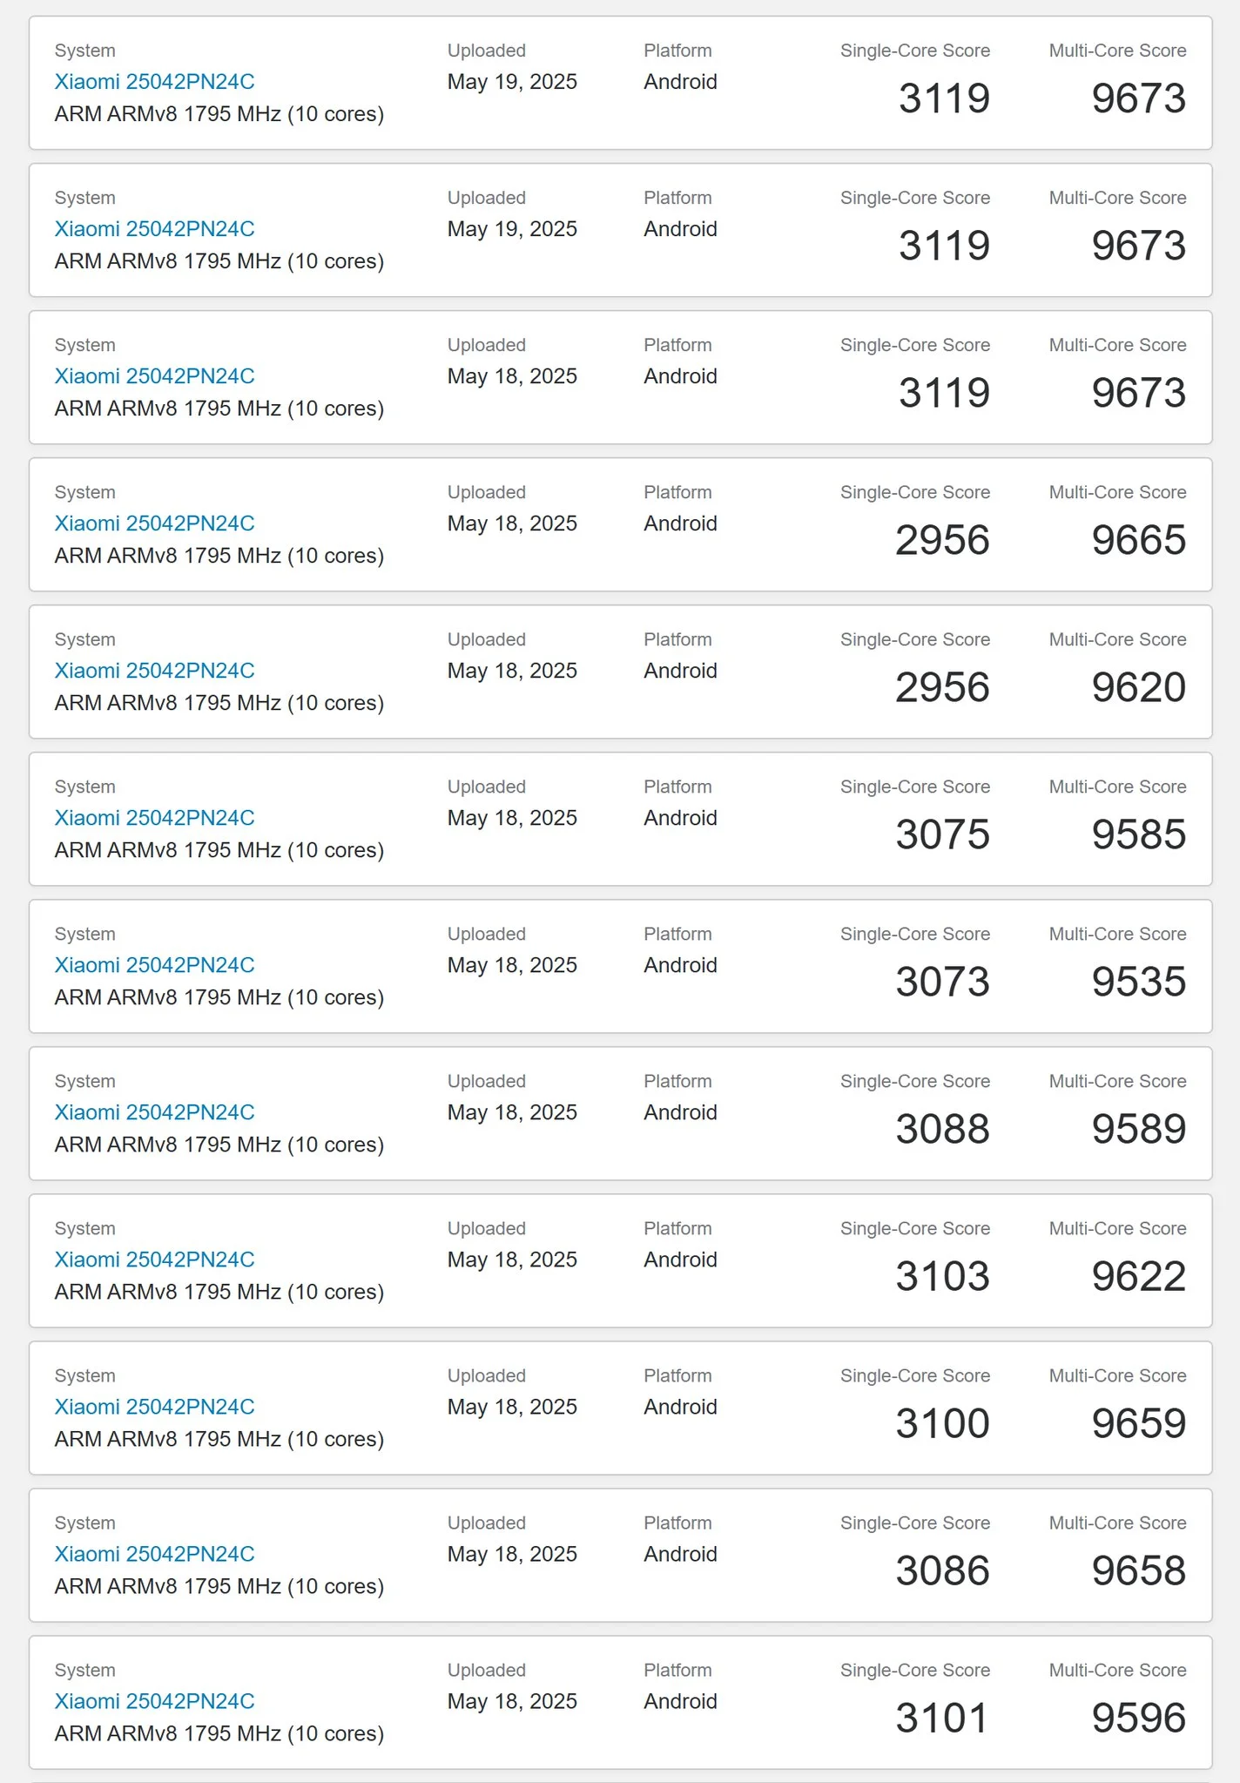Click the multi-core score value 9620
This screenshot has height=1783, width=1240.
click(x=1139, y=687)
